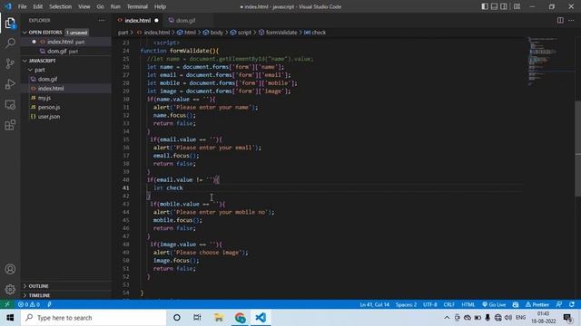Open editor More Actions ellipsis
The width and height of the screenshot is (581, 326).
[x=571, y=20]
